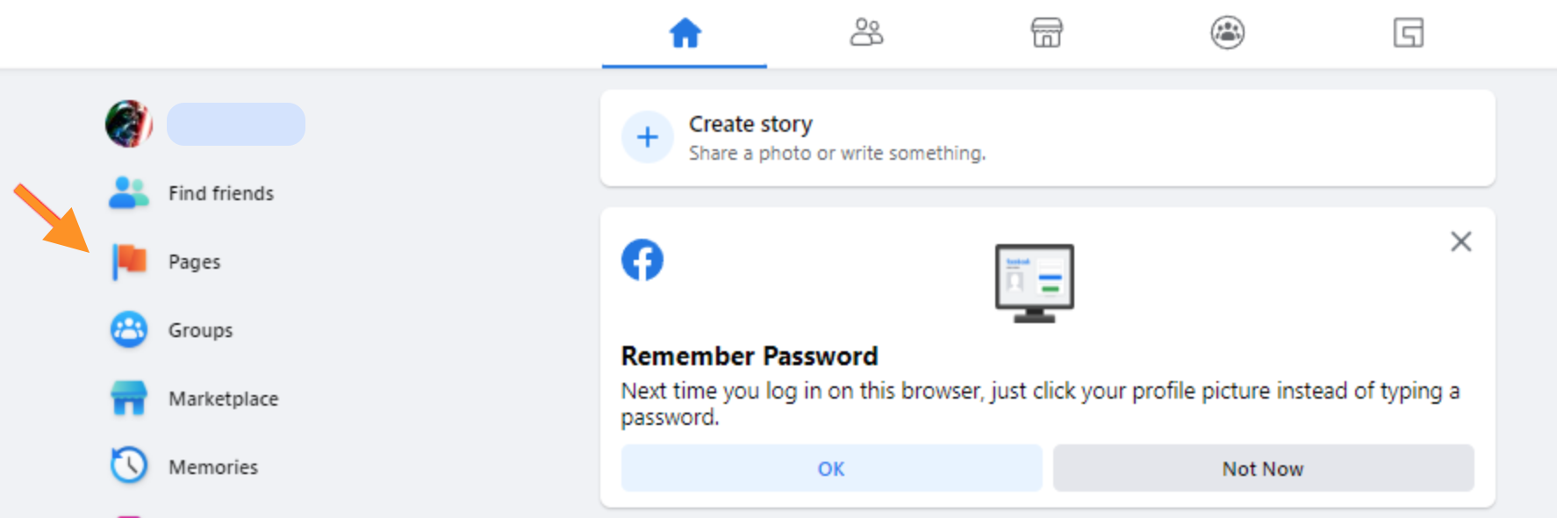
Task: Click the Facebook logo in password card
Action: pos(642,260)
